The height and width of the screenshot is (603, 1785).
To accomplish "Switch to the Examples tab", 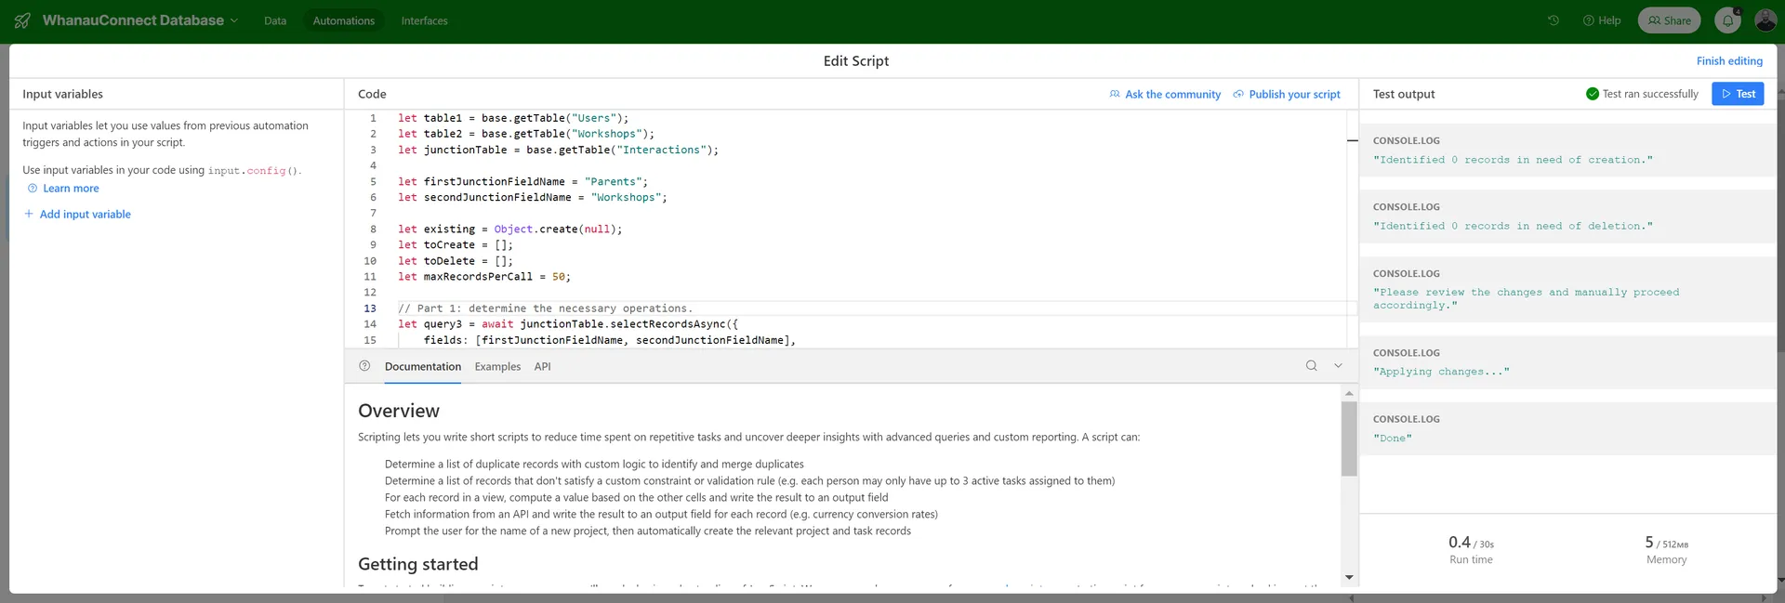I will pyautogui.click(x=497, y=367).
